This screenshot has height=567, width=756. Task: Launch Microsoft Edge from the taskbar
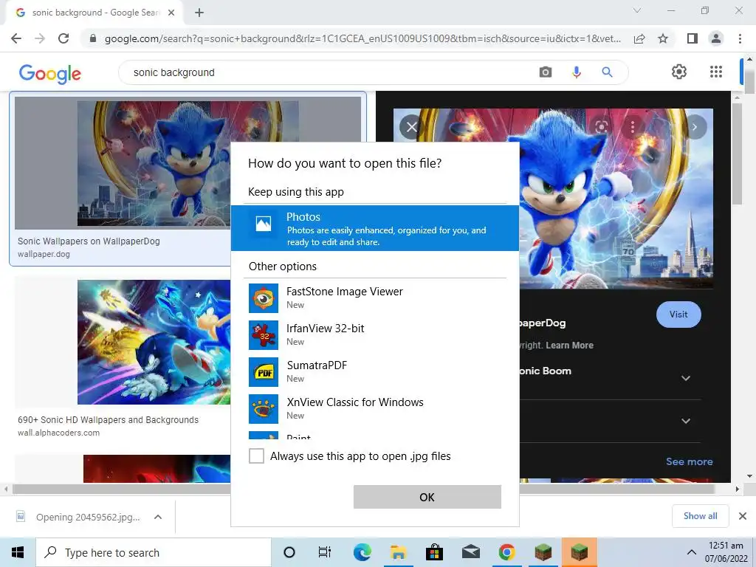362,552
